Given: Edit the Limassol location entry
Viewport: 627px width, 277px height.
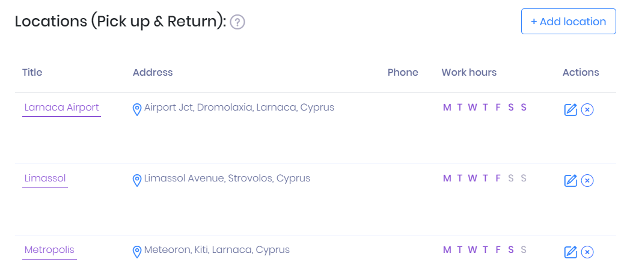Looking at the screenshot, I should (x=570, y=180).
